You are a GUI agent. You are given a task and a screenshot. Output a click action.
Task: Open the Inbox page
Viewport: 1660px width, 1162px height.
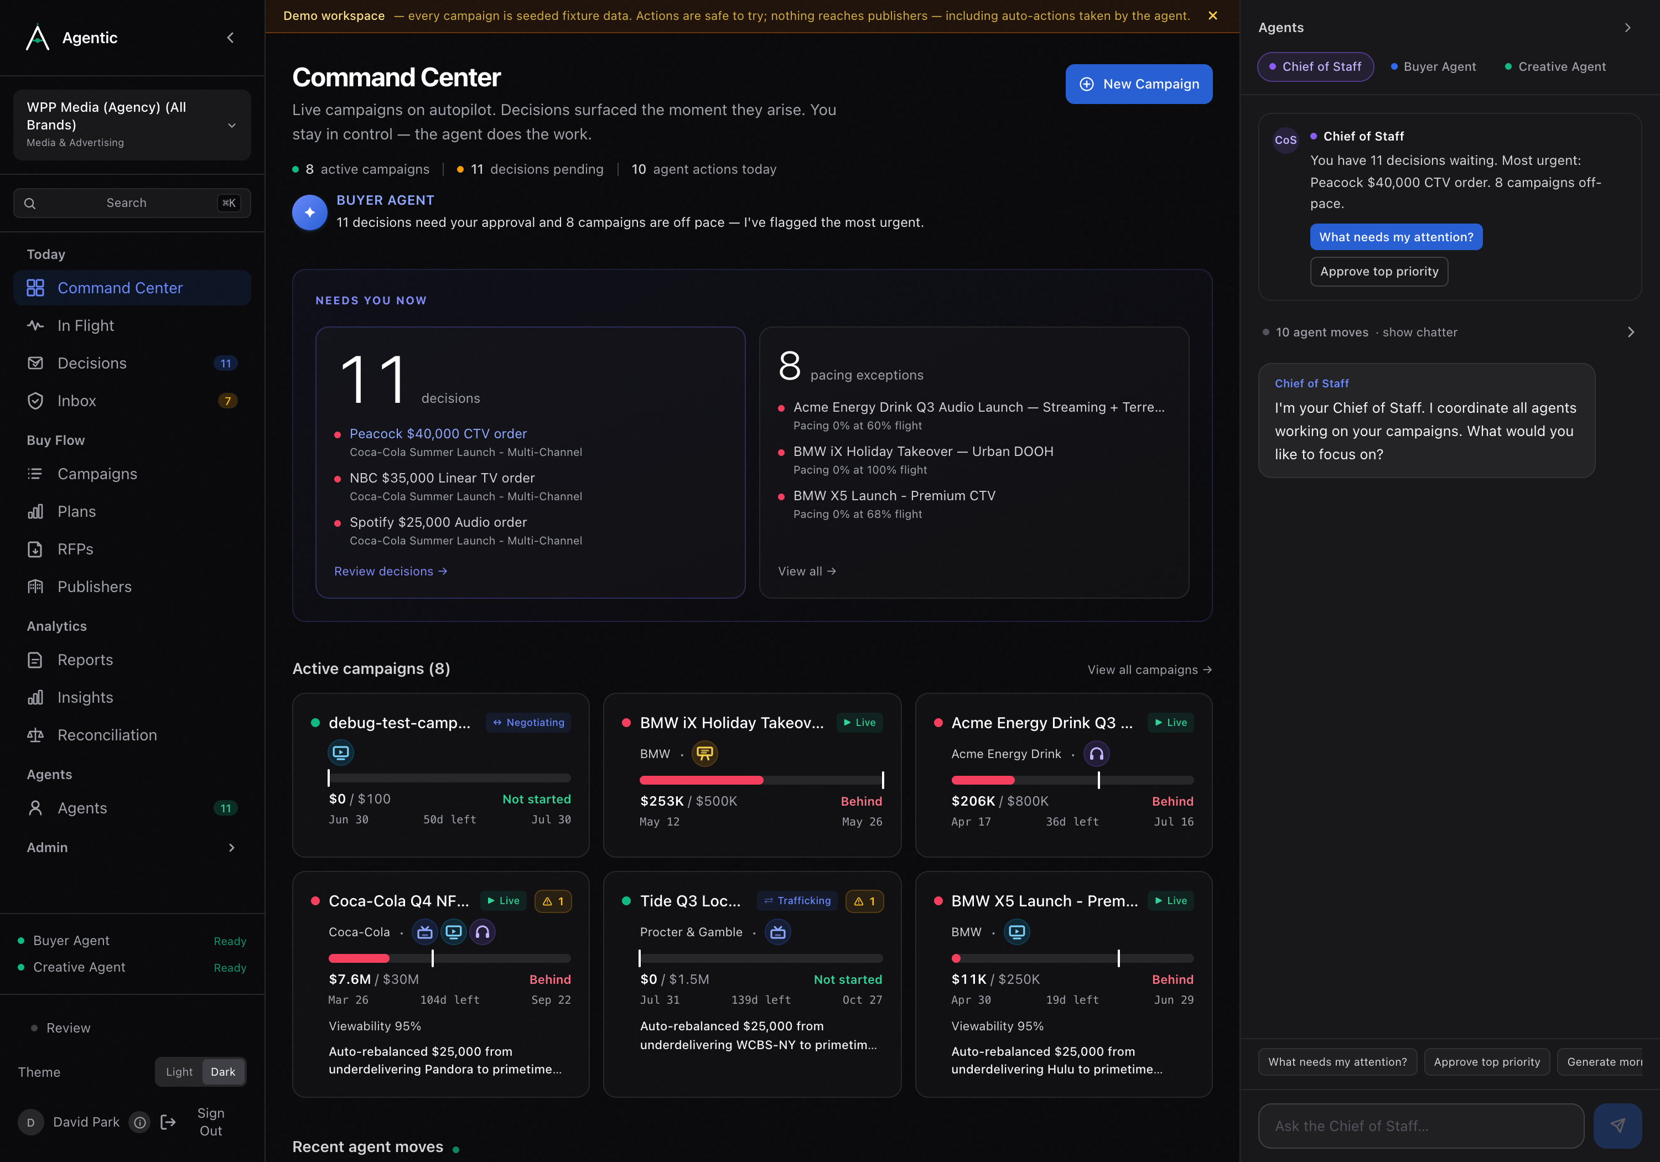132,401
